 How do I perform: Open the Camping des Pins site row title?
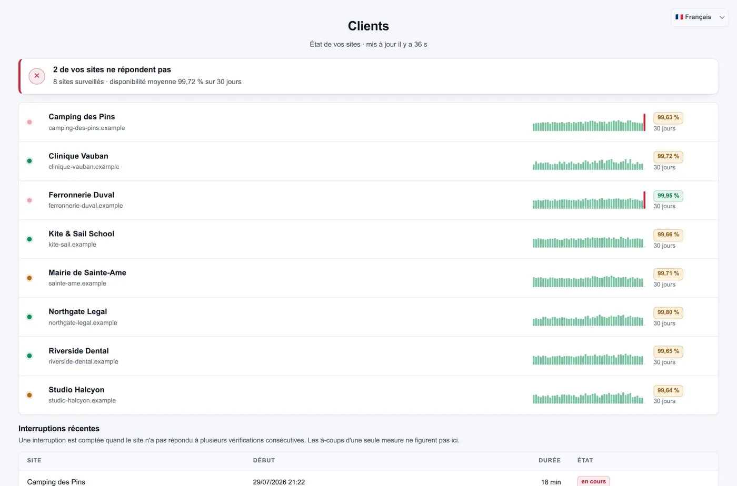click(x=82, y=117)
